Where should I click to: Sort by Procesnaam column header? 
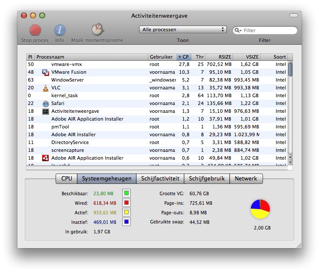pos(91,57)
